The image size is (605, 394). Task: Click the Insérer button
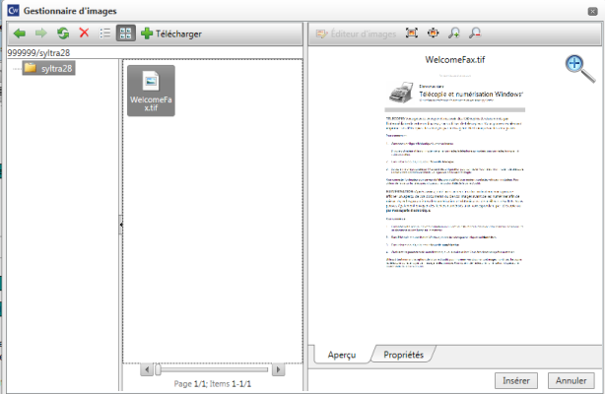pyautogui.click(x=516, y=379)
